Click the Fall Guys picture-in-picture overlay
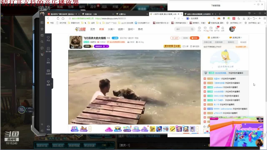The height and width of the screenshot is (150, 267). (x=237, y=131)
